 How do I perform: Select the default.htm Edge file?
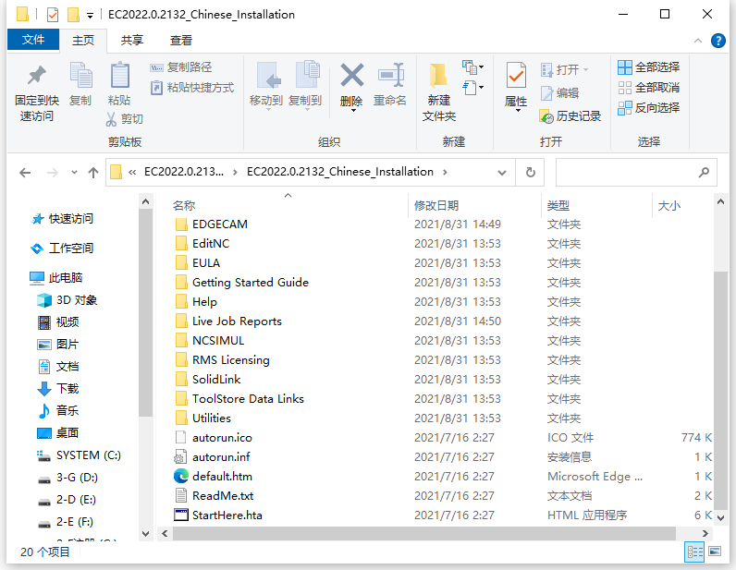[x=213, y=476]
